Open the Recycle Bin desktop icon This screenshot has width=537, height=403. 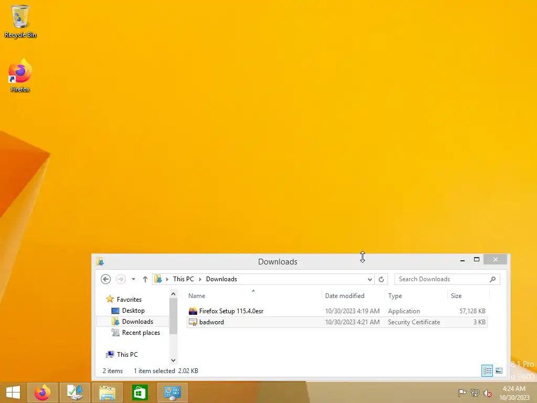20,21
